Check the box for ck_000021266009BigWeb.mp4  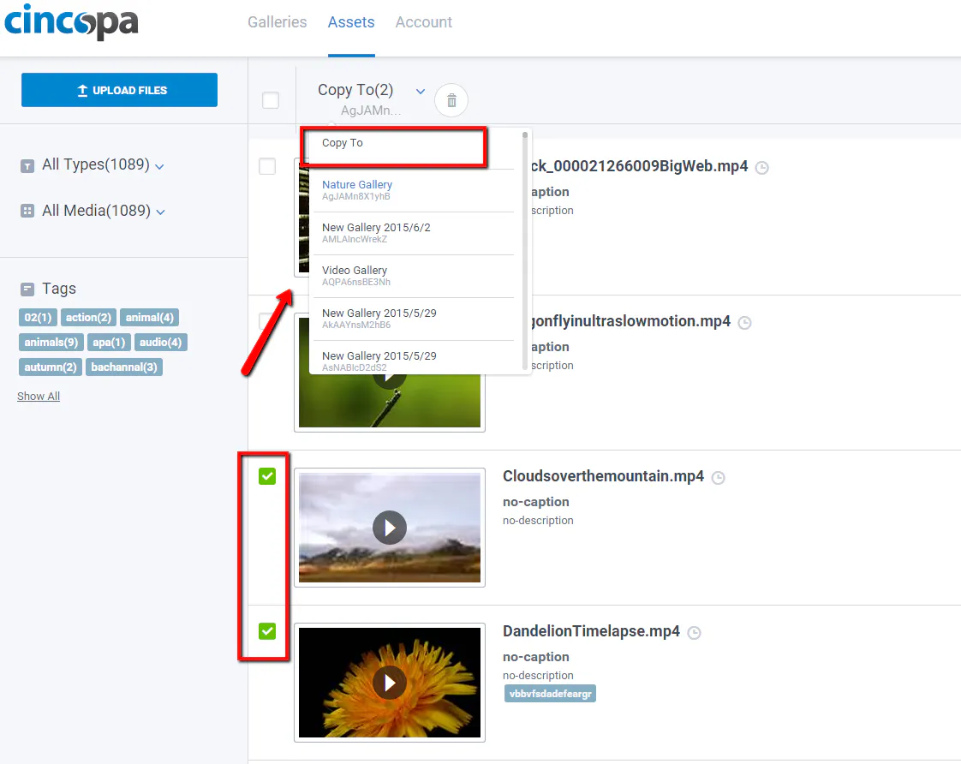267,166
